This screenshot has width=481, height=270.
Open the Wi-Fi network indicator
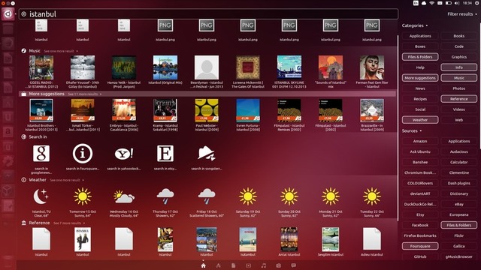432,3
